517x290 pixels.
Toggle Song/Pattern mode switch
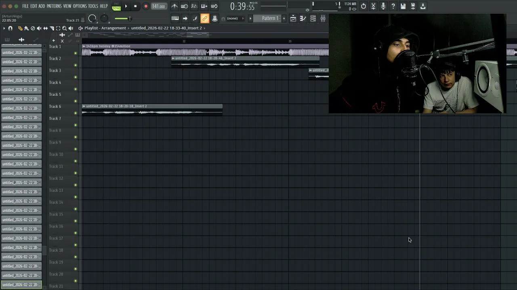point(116,6)
